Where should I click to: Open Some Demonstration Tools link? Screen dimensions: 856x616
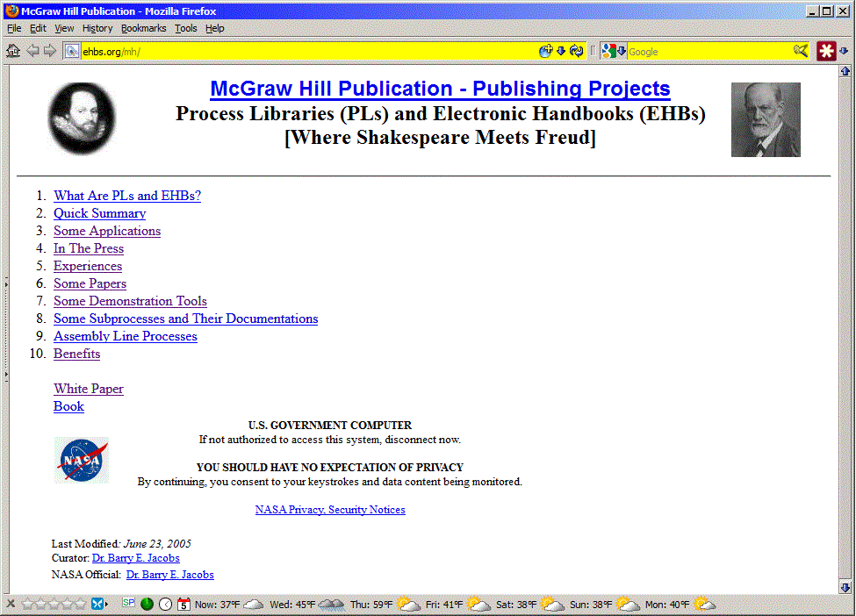(131, 301)
